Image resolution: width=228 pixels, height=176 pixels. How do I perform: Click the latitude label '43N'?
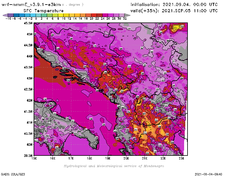[29, 78]
